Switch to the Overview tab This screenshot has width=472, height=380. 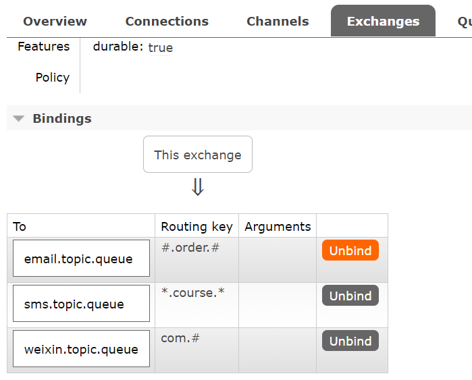click(55, 22)
